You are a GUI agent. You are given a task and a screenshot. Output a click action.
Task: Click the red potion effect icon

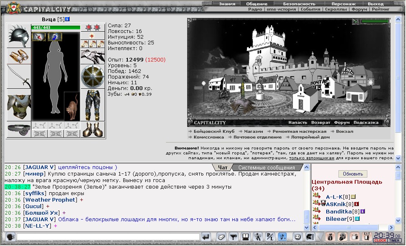[39, 37]
